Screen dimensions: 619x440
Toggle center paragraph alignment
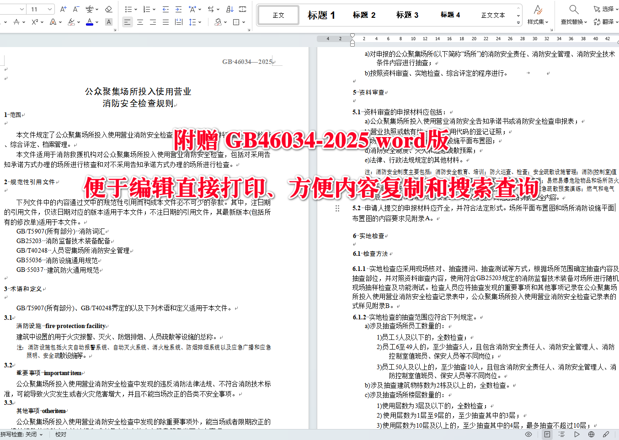tap(140, 22)
